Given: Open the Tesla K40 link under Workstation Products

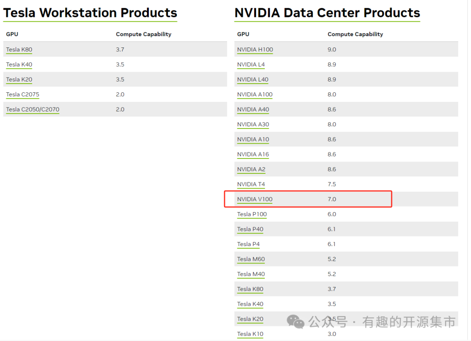Looking at the screenshot, I should [19, 64].
